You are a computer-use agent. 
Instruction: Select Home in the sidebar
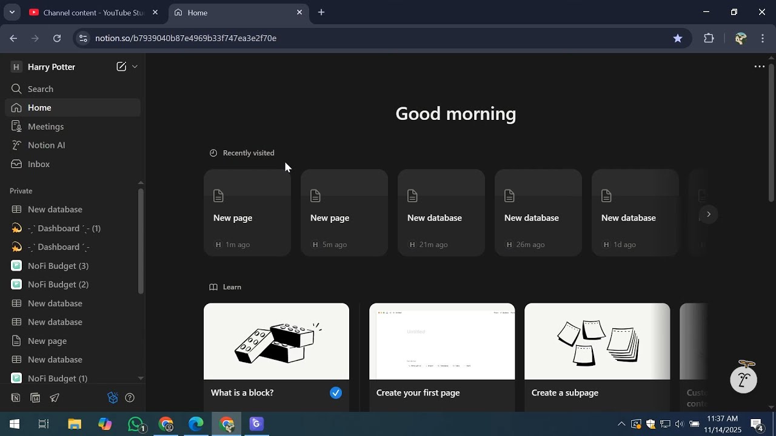tap(73, 108)
